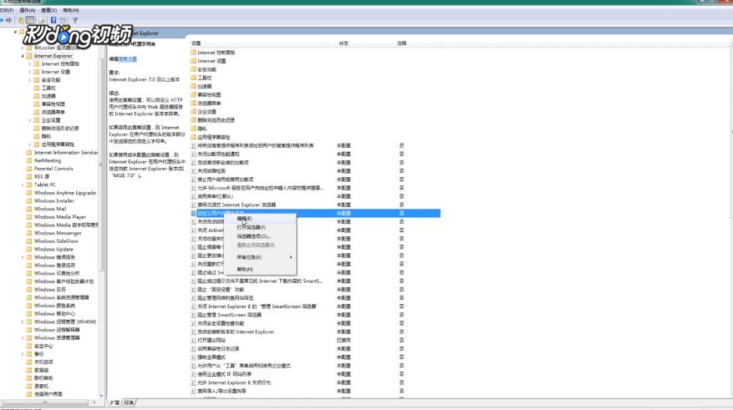Click the RSS 源 folder icon in tree
The height and width of the screenshot is (410, 733).
point(29,176)
